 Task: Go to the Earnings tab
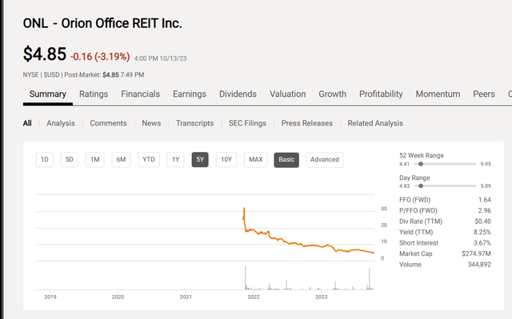190,94
